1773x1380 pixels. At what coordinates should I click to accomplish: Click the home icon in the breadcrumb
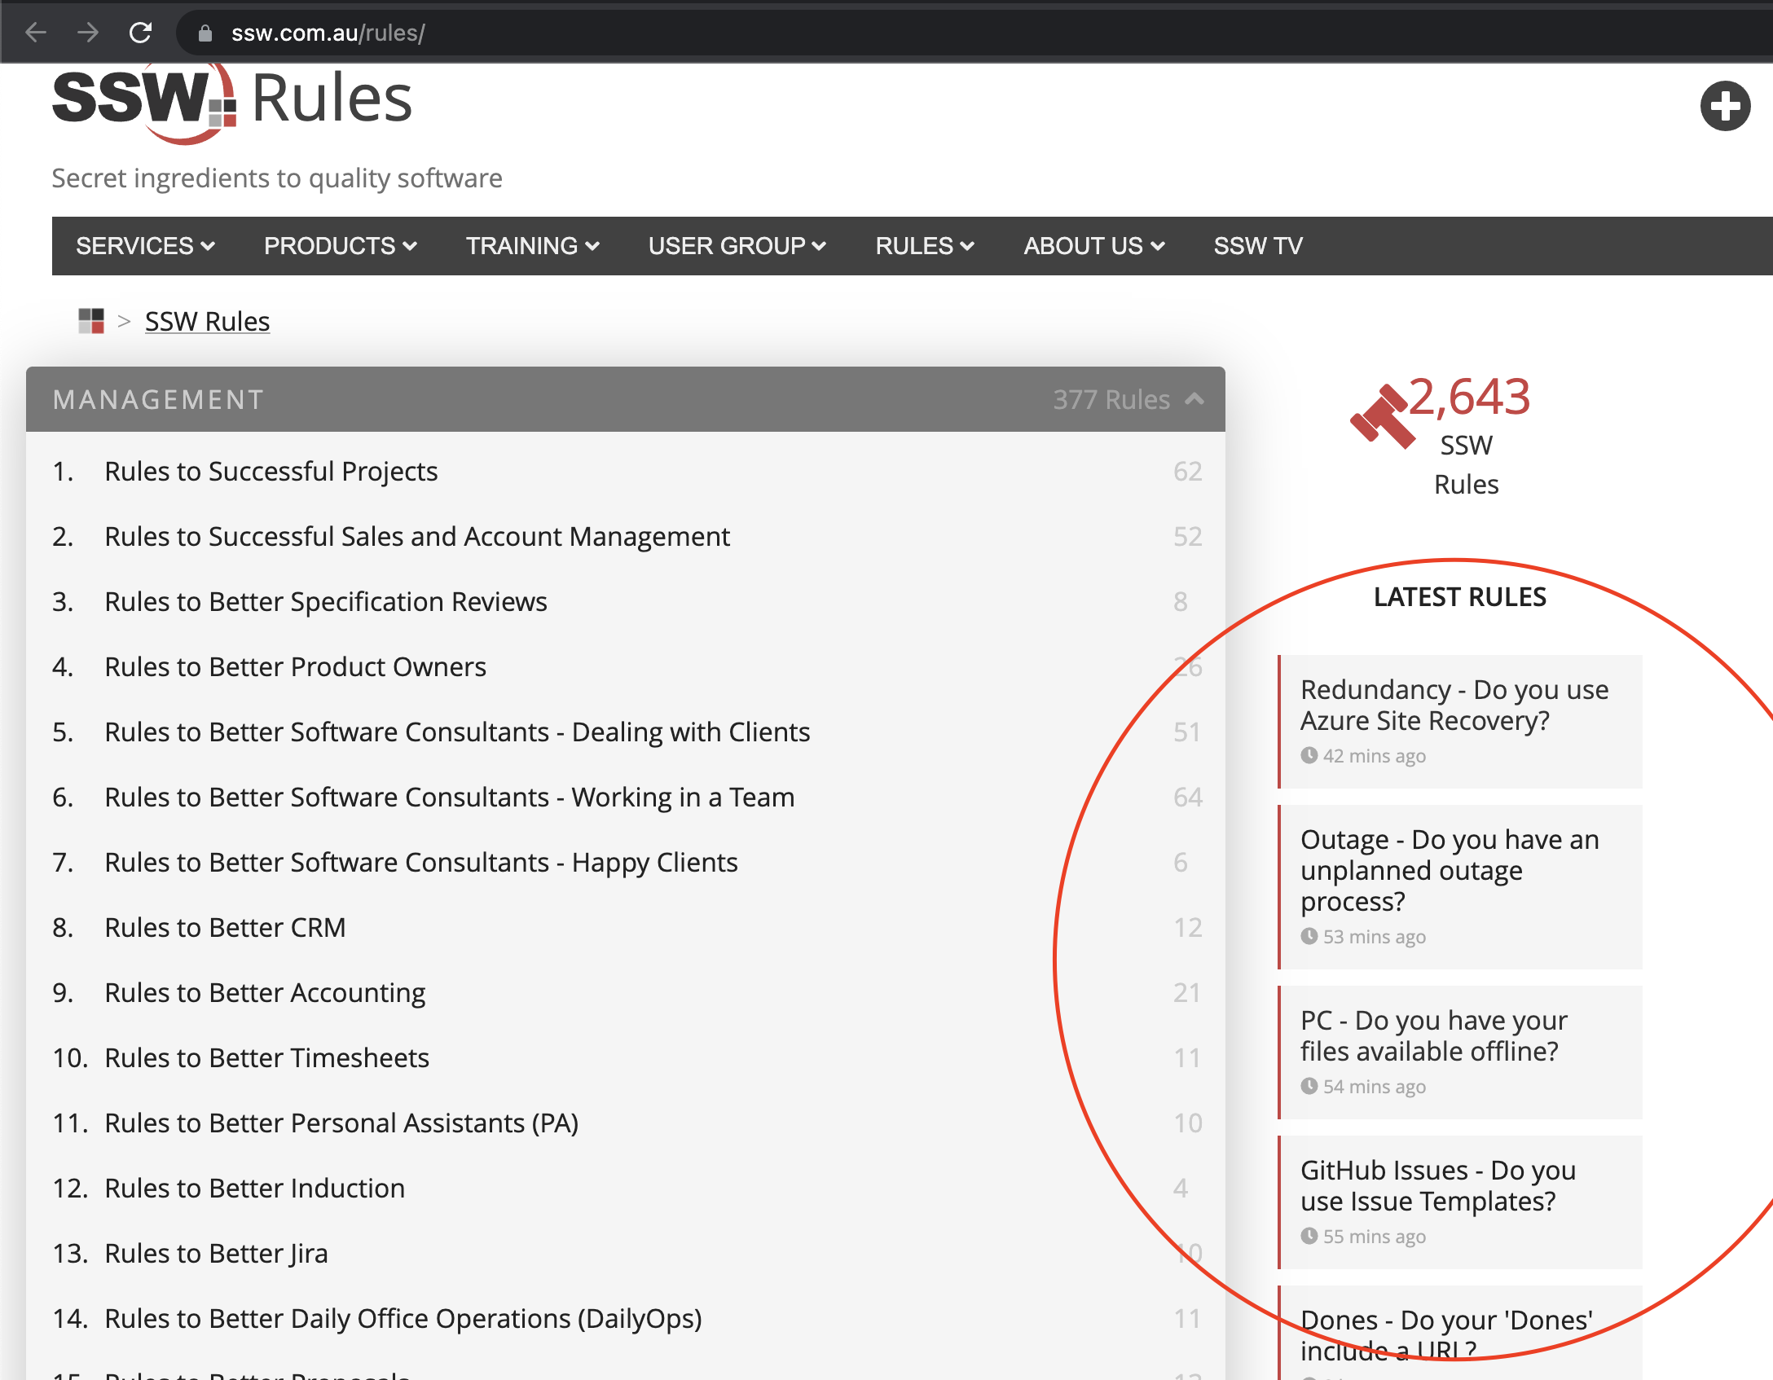point(91,320)
